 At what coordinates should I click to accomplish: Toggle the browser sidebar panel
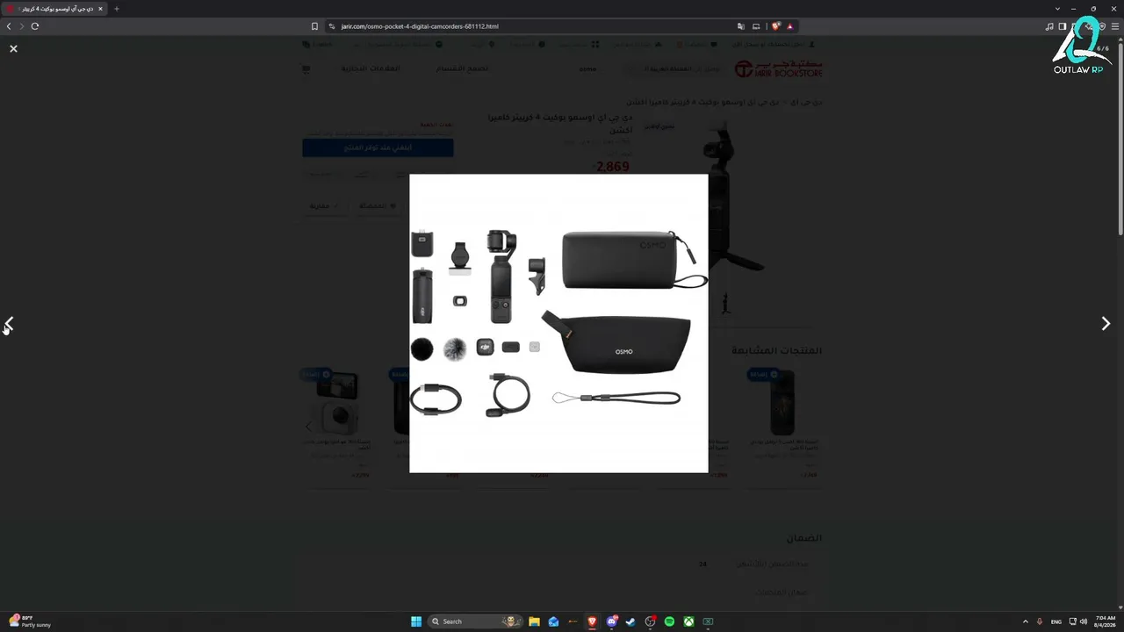(1063, 26)
